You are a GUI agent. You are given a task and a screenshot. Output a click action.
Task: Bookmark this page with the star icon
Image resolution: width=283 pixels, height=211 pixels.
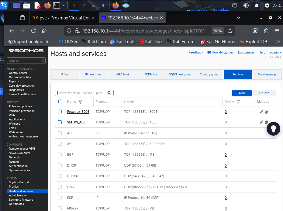click(x=230, y=31)
